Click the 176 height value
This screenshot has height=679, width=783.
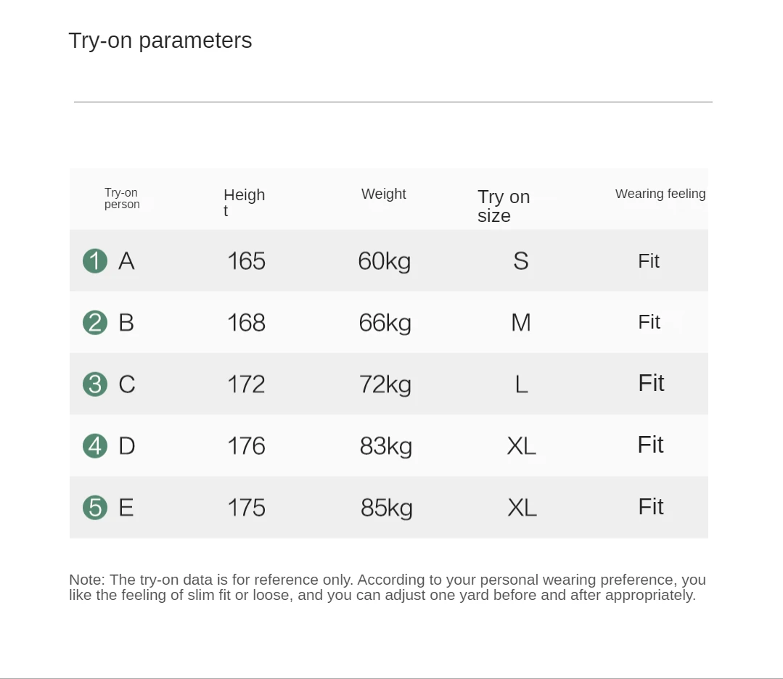[246, 445]
